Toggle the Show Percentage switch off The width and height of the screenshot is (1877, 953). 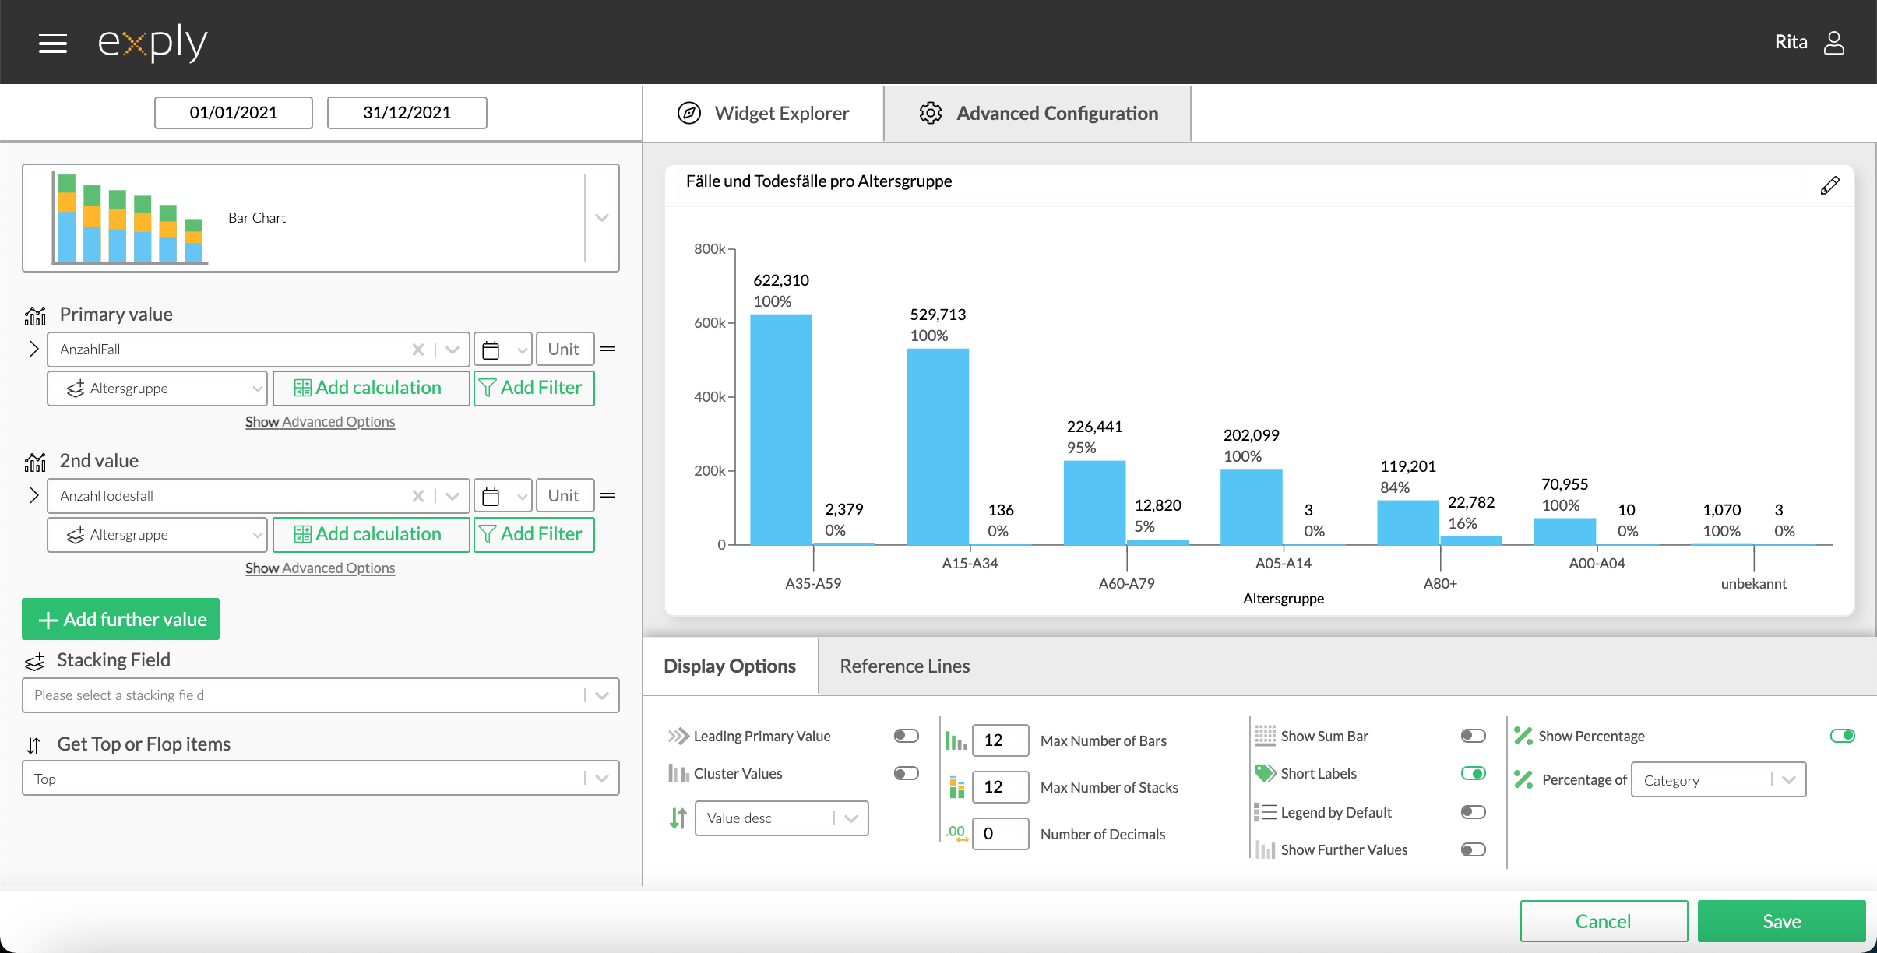[1842, 736]
